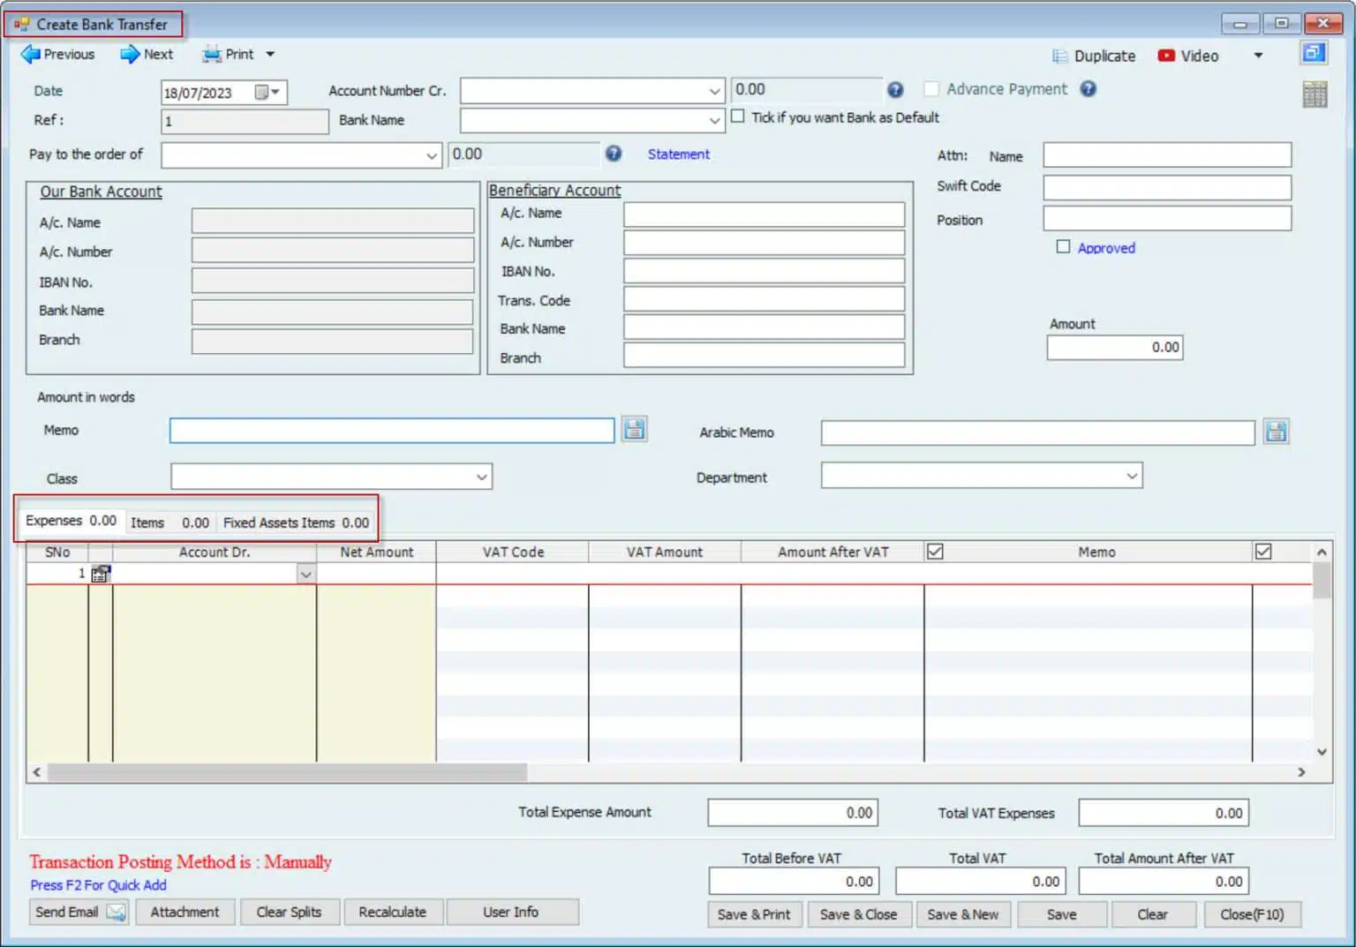The height and width of the screenshot is (947, 1356).
Task: Open the calculator icon at top right
Action: pos(1315,94)
